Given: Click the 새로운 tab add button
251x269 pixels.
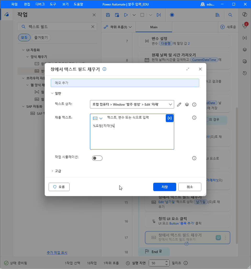Looking at the screenshot, I should [228, 27].
